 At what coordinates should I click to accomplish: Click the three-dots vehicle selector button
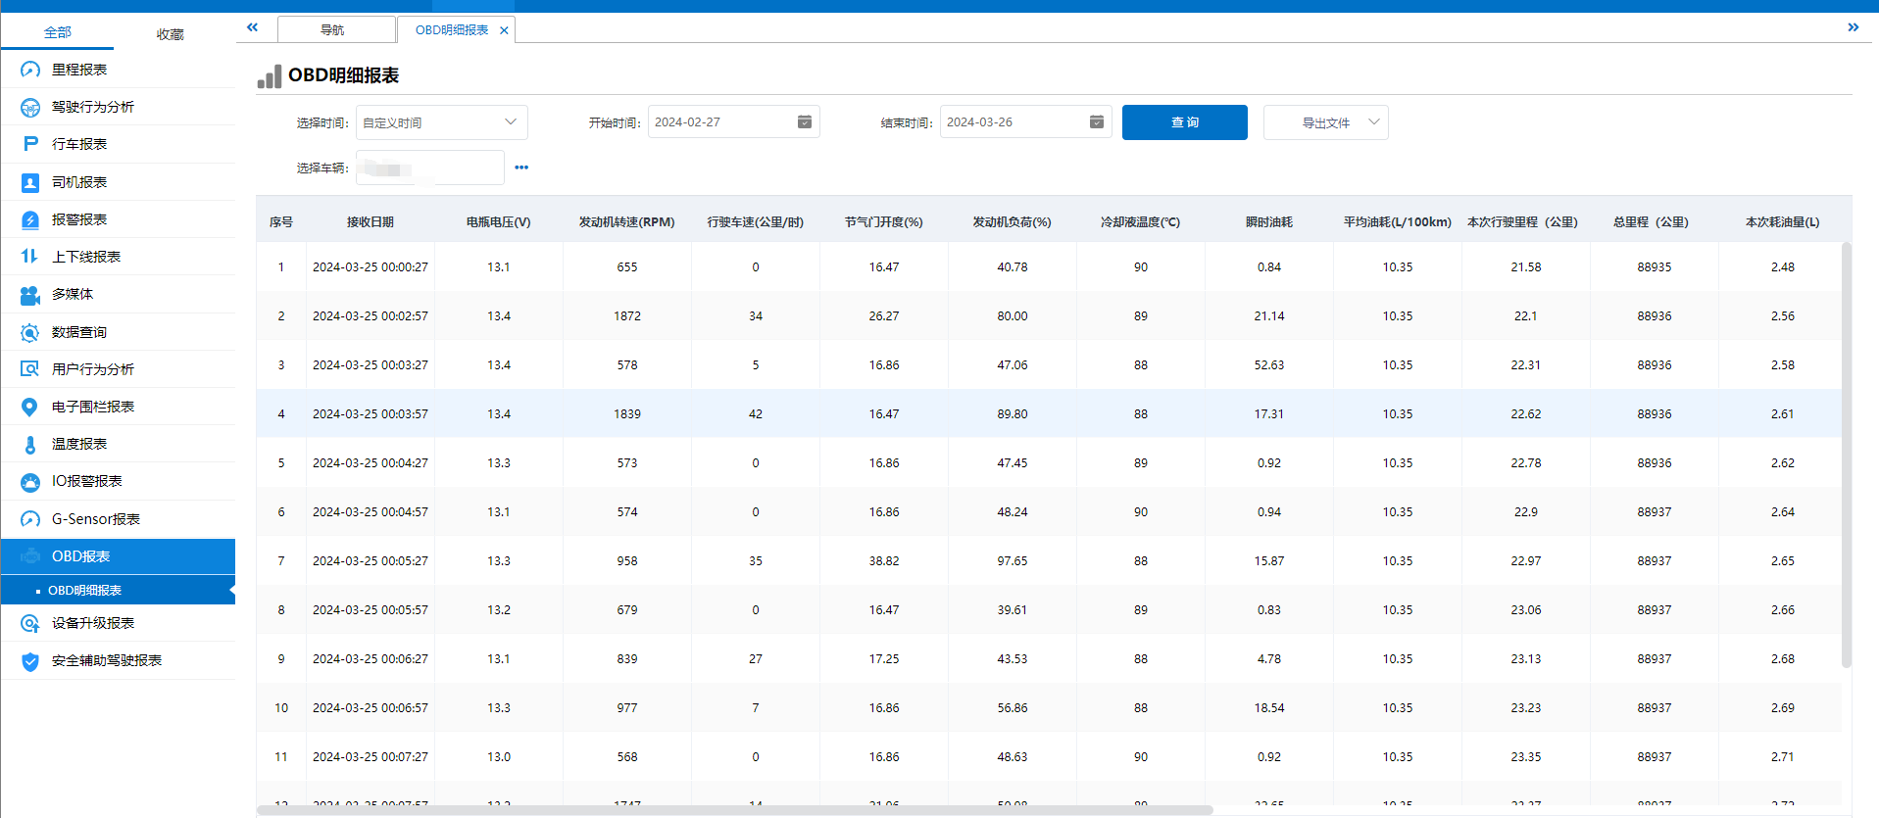click(521, 168)
